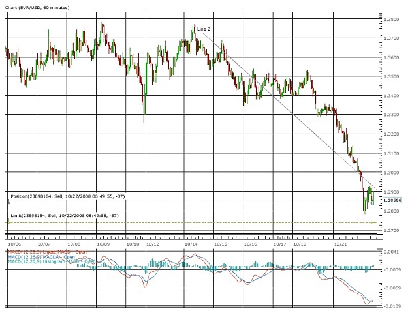
Task: Click the -0.0009 MACD axis value
Action: (x=391, y=270)
